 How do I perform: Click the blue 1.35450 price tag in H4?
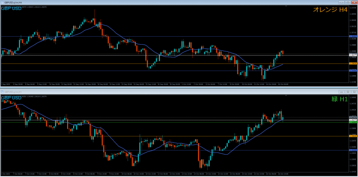coord(353,36)
